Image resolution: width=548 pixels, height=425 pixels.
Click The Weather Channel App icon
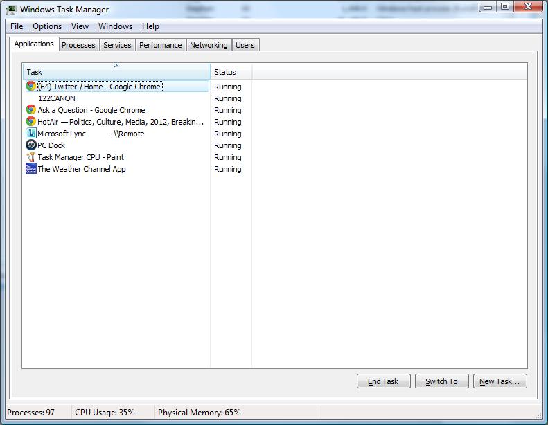(x=30, y=169)
